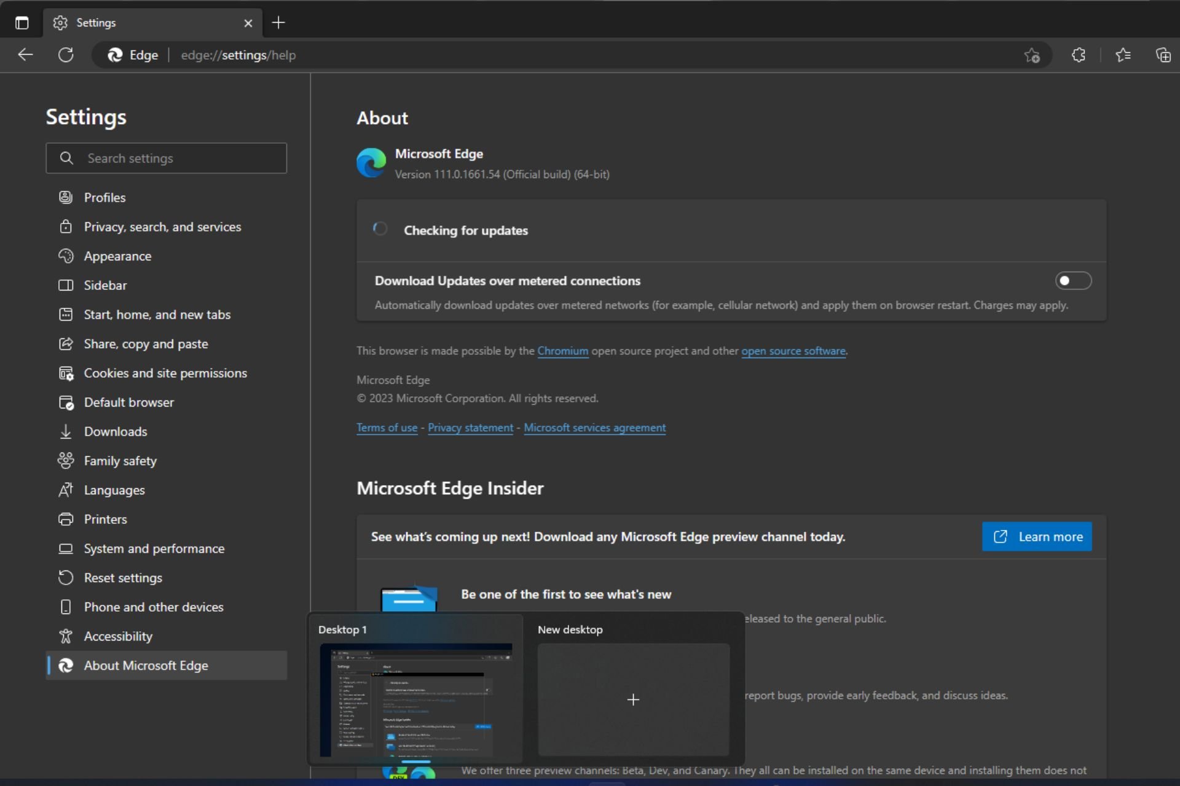The image size is (1180, 786).
Task: Refresh the settings page
Action: pyautogui.click(x=66, y=55)
